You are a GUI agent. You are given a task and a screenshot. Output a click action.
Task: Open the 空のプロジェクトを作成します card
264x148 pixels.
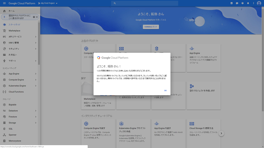[204, 96]
